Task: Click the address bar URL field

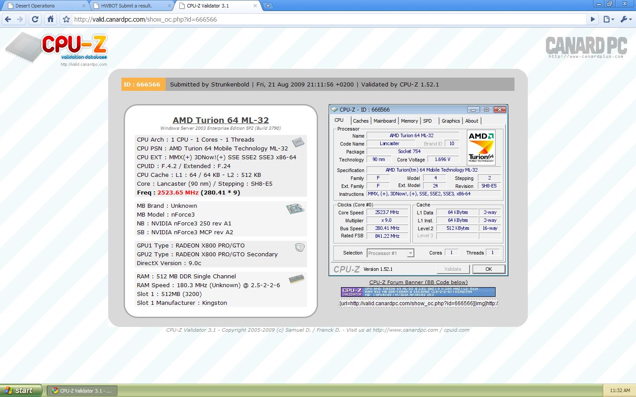Action: pyautogui.click(x=329, y=19)
